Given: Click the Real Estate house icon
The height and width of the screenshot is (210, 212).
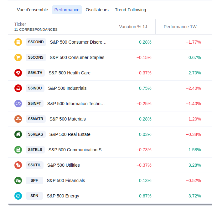Looking at the screenshot, I should (18, 134).
